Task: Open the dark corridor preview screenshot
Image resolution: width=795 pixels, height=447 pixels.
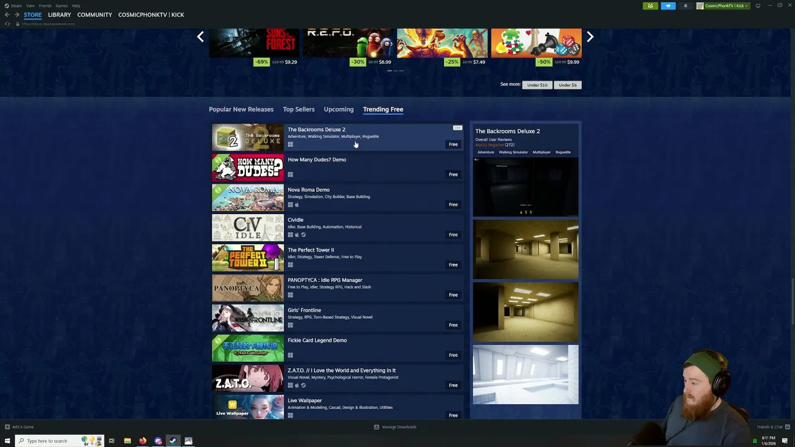Action: tap(525, 186)
